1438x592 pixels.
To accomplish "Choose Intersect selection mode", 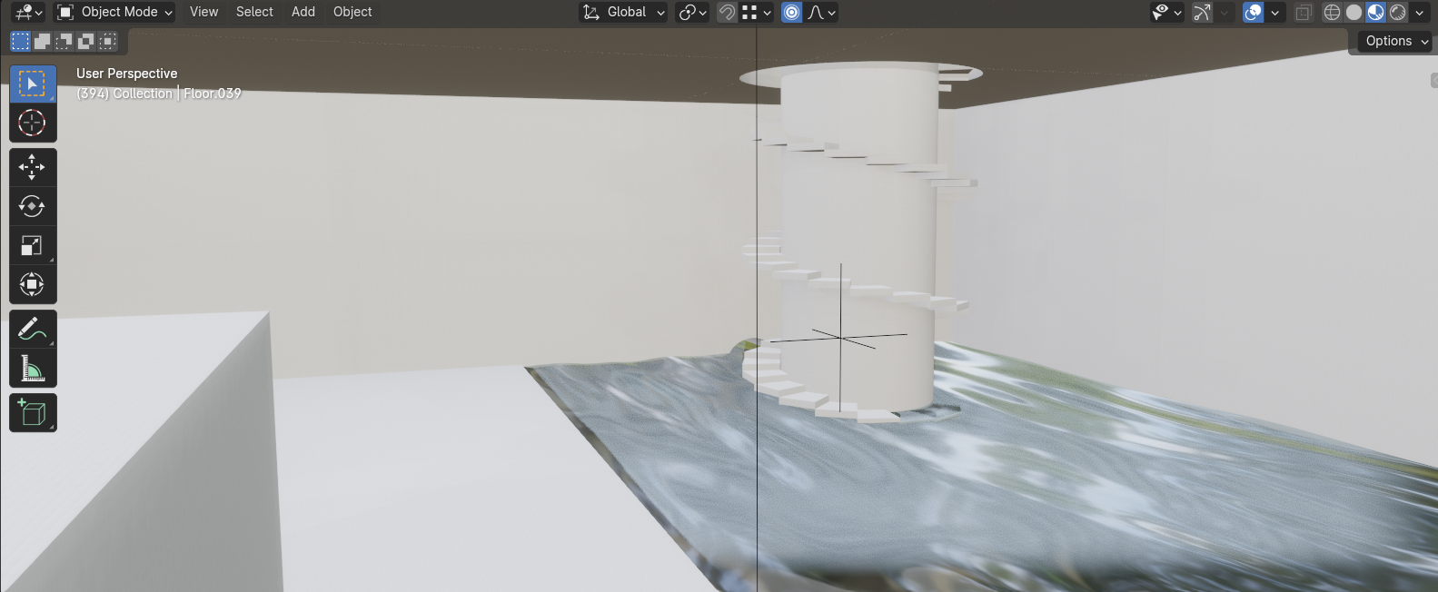I will (107, 41).
